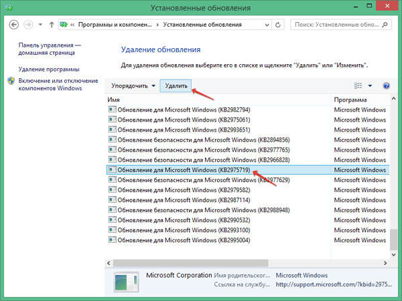
Task: Click the icon of update KB2979582
Action: tap(113, 189)
